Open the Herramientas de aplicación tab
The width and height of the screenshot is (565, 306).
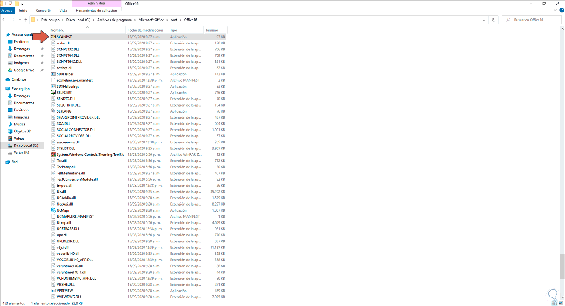tap(96, 11)
